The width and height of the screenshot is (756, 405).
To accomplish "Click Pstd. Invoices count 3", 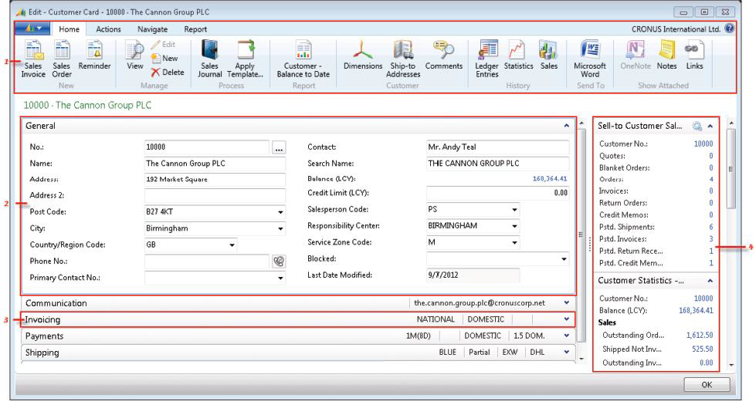I will [711, 239].
